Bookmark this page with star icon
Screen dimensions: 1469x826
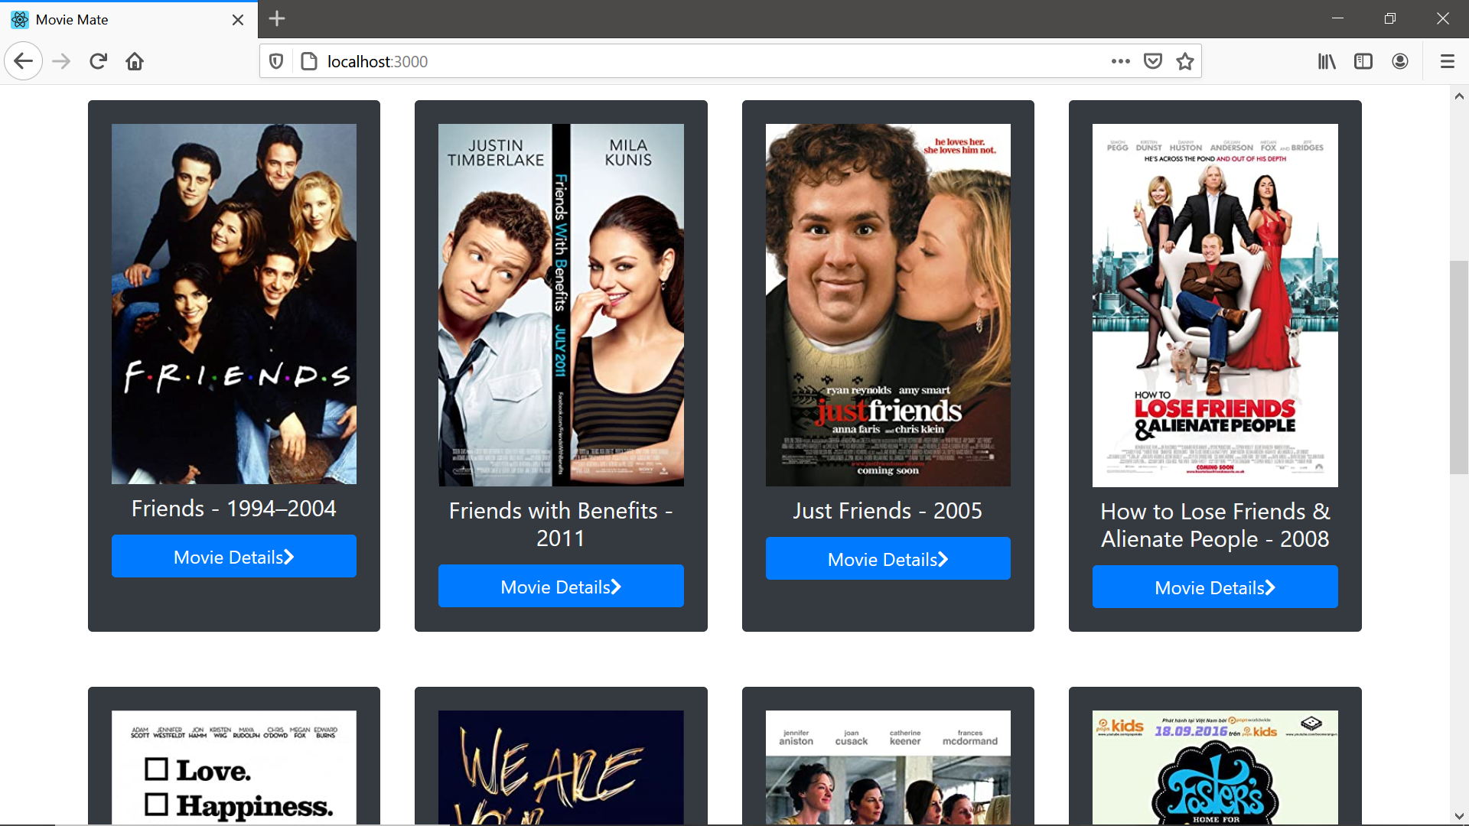pos(1185,61)
